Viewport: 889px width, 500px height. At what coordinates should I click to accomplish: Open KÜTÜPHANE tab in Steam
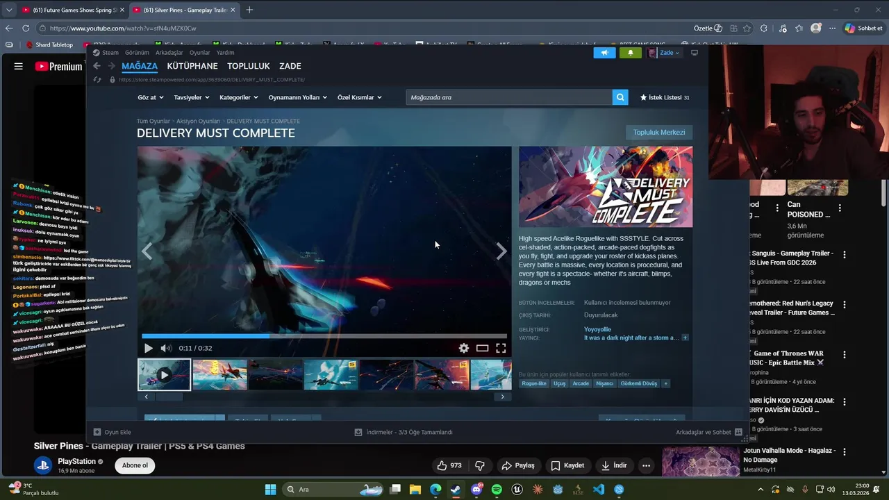(192, 66)
